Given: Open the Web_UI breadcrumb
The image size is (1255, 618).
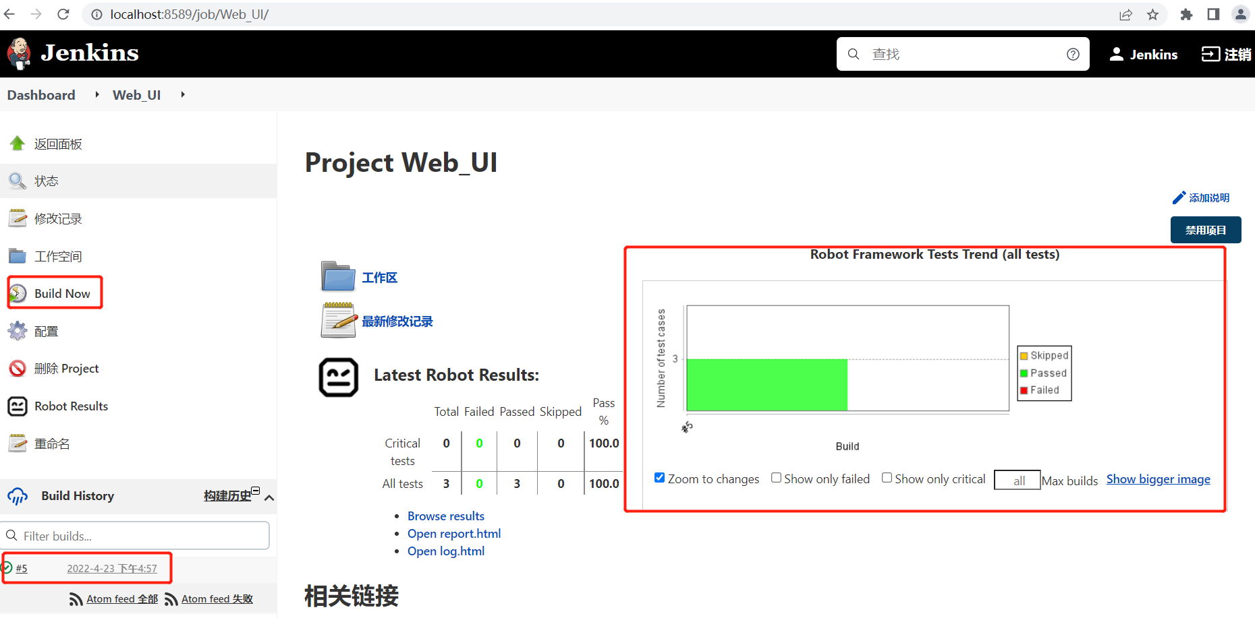Looking at the screenshot, I should click(x=137, y=95).
